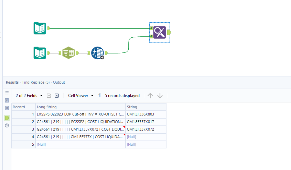The height and width of the screenshot is (170, 291).
Task: Show output anchor results
Action: click(7, 118)
